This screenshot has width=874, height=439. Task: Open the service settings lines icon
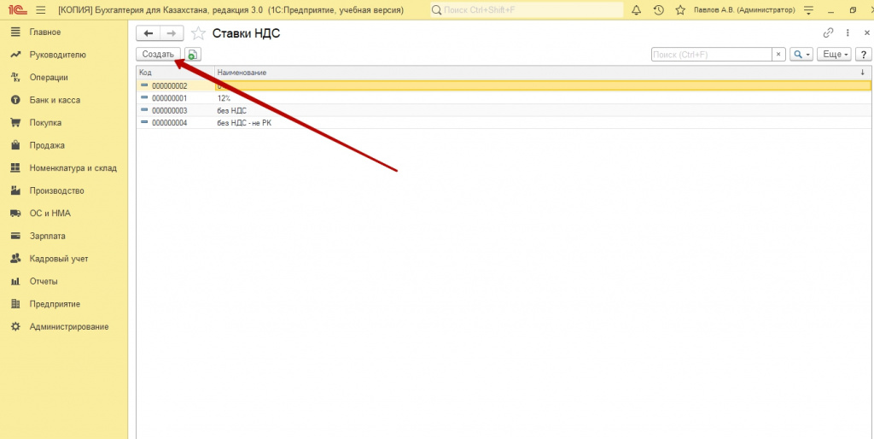pyautogui.click(x=809, y=10)
